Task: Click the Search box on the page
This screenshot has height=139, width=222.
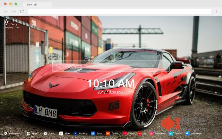Action: [111, 66]
